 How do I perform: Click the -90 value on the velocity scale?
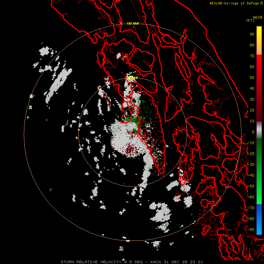pyautogui.click(x=251, y=230)
